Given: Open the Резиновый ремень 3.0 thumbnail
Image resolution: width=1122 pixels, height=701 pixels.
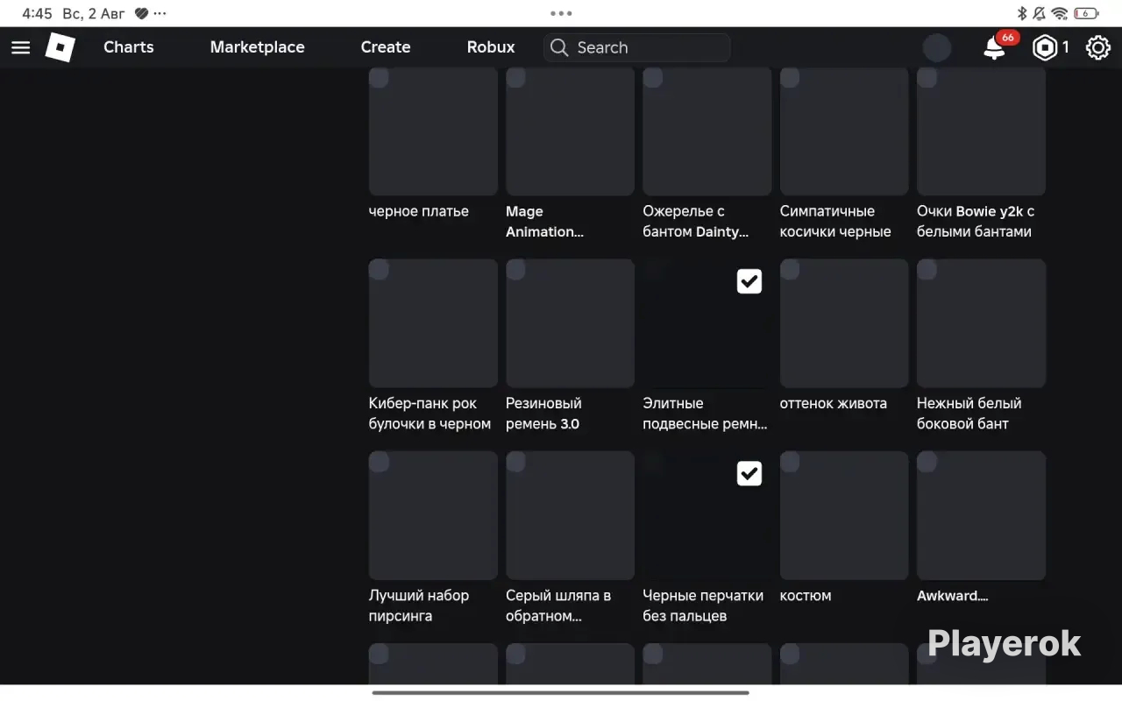Looking at the screenshot, I should [570, 323].
